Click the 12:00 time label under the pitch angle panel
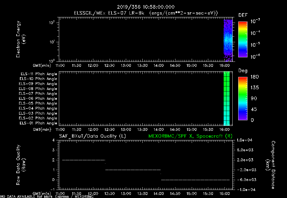The height and width of the screenshot is (198, 287). tap(93, 129)
